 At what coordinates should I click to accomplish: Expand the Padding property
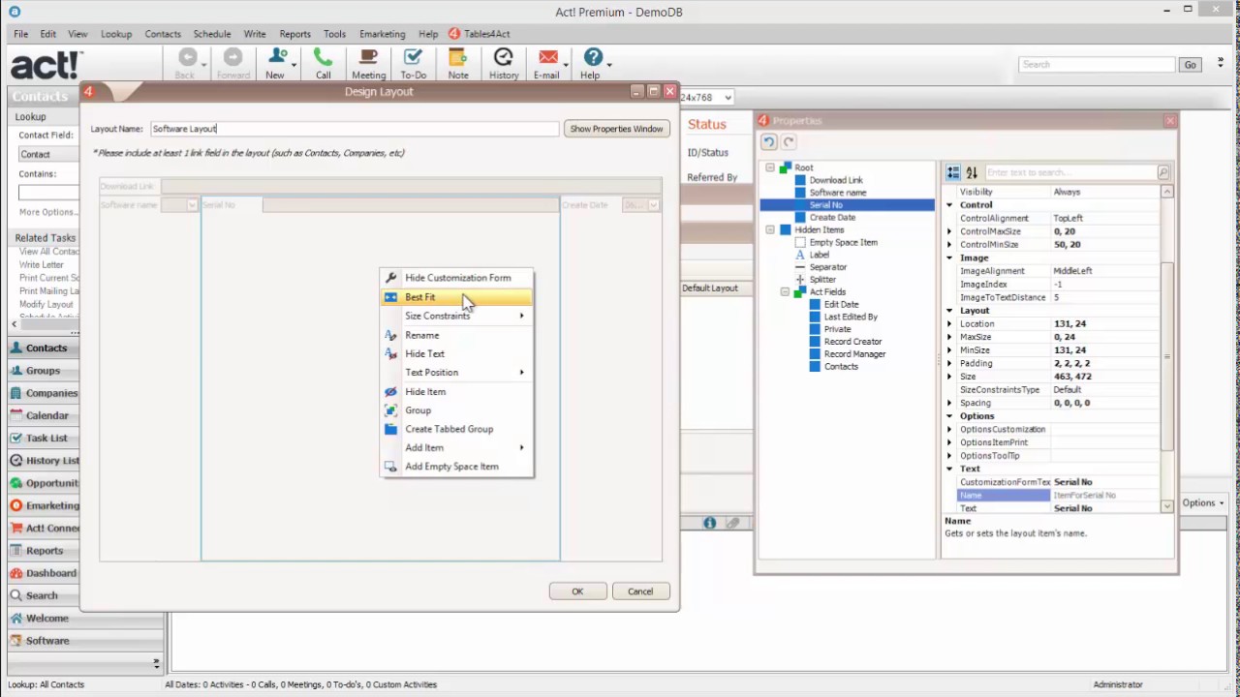[949, 363]
